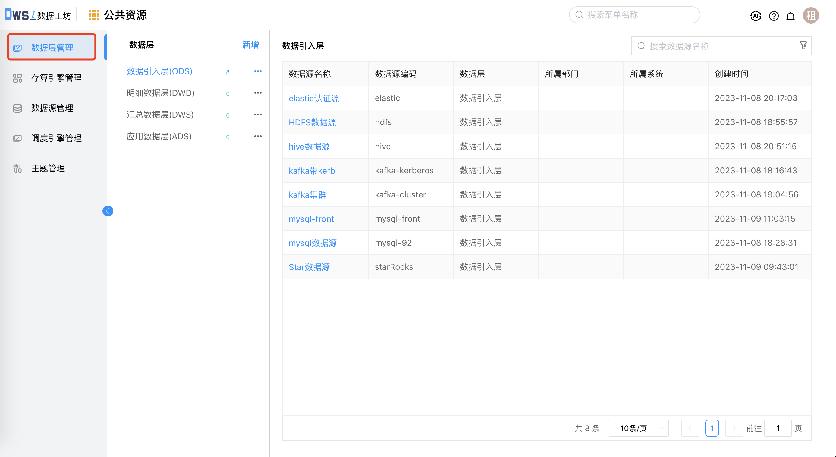Click the 数据源管理 database icon

(17, 108)
